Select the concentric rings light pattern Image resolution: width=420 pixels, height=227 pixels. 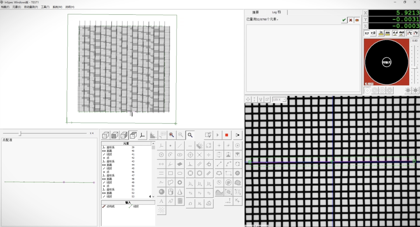click(375, 91)
